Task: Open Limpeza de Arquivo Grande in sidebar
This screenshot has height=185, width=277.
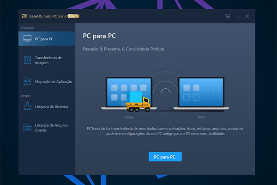Action: 47,128
